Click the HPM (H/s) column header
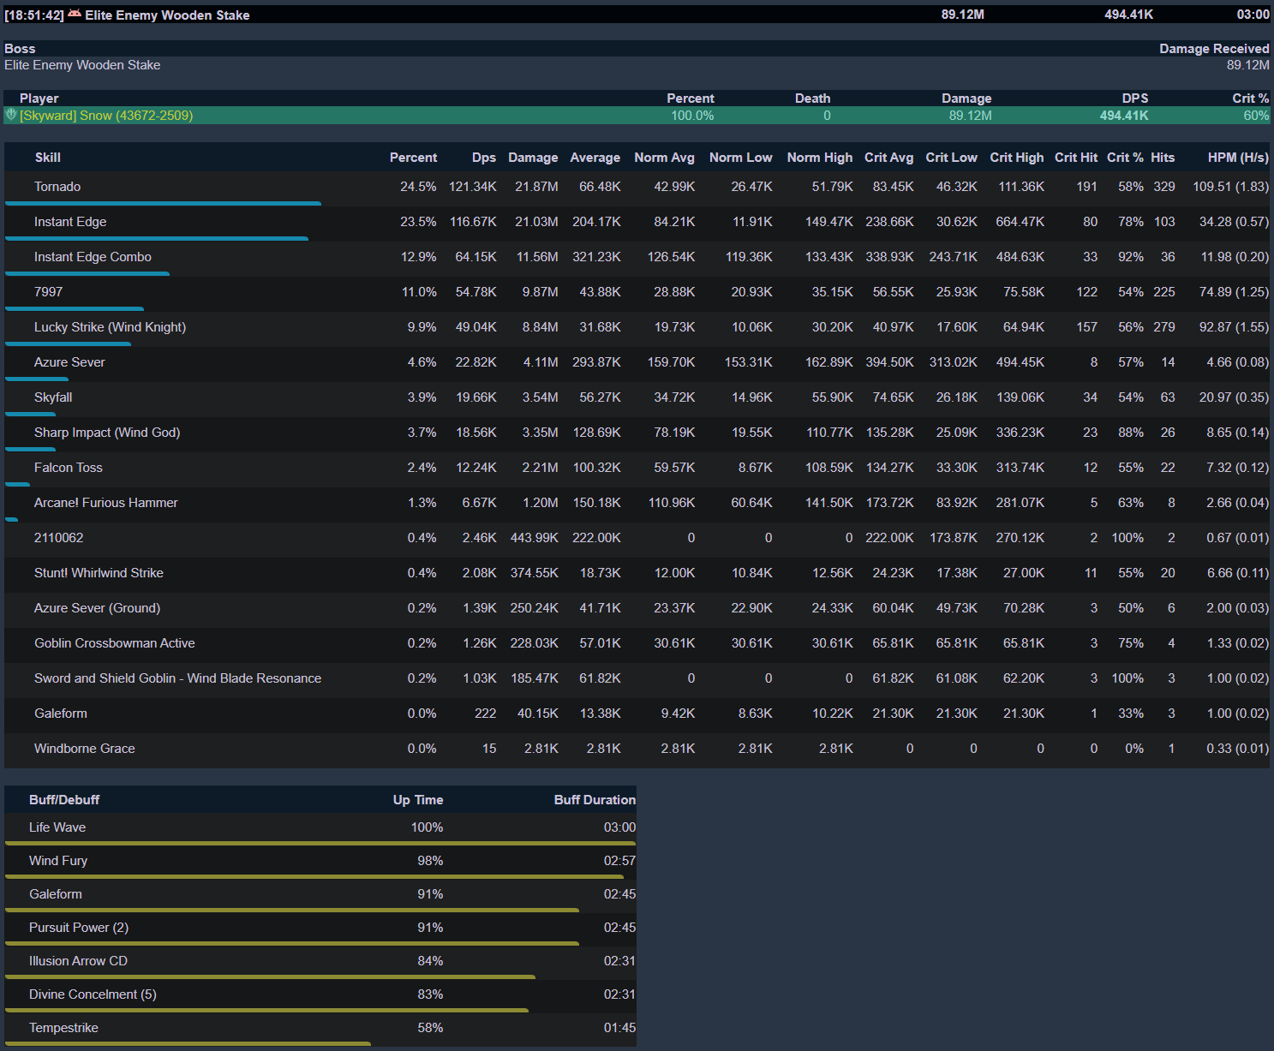The image size is (1274, 1051). coord(1237,158)
